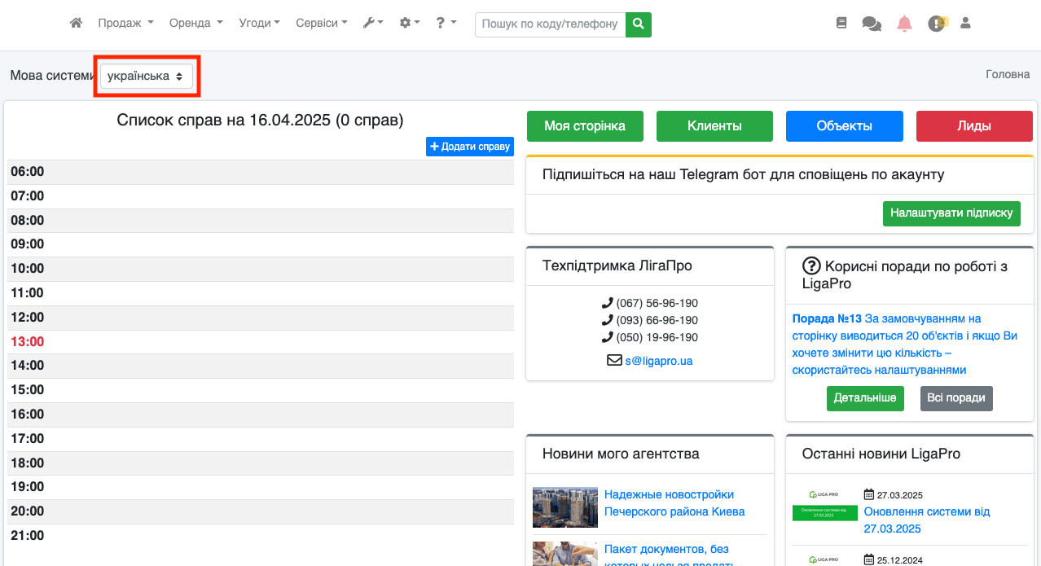Expand the wrench tools dropdown
Screen dimensions: 1041x566
[372, 24]
